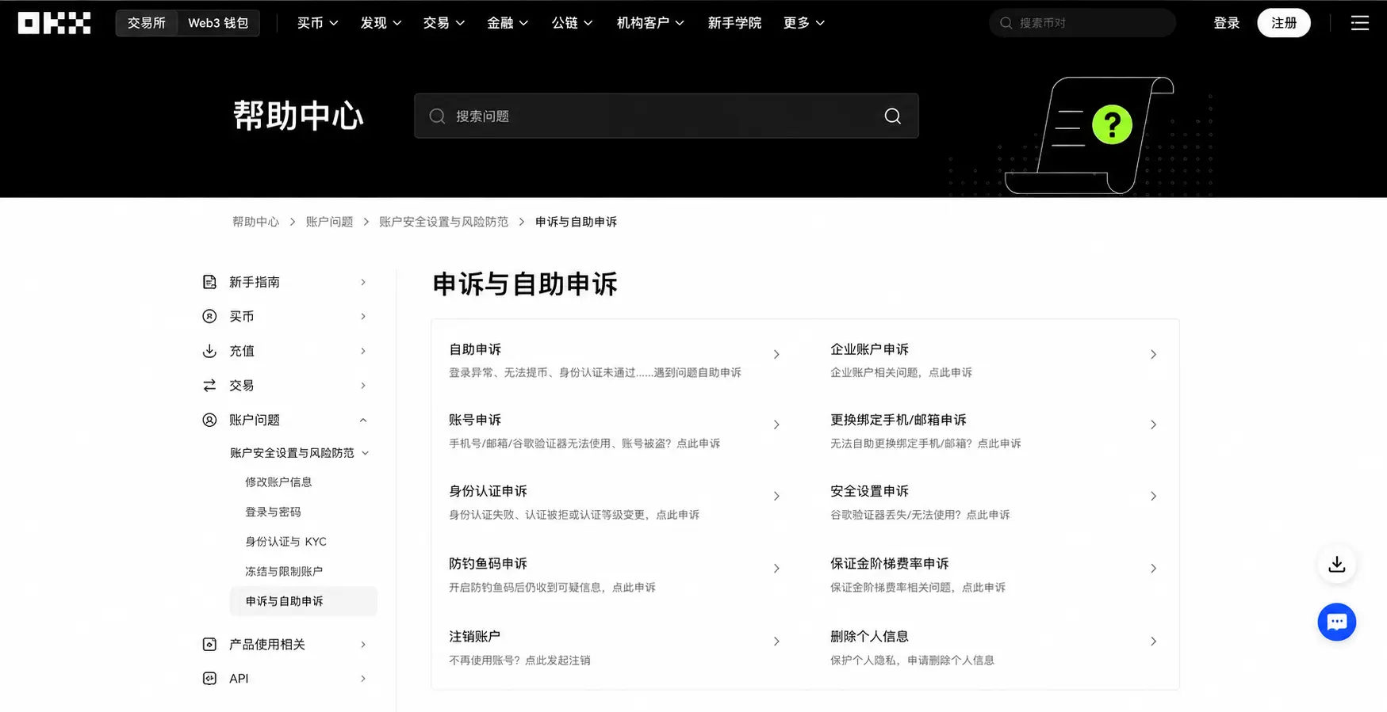Go to 账户问题 breadcrumb
Image resolution: width=1387 pixels, height=712 pixels.
coord(329,222)
